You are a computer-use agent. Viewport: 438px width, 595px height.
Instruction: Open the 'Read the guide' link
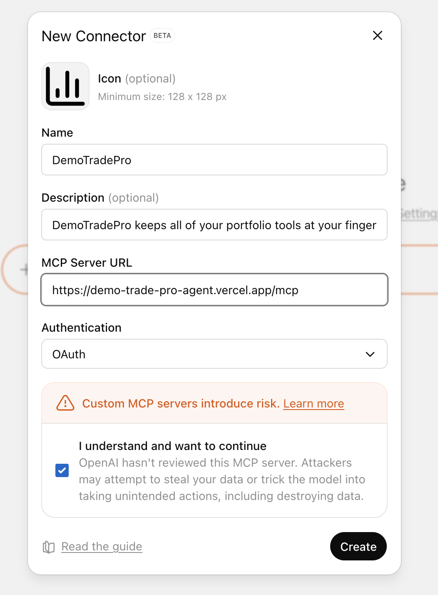102,547
